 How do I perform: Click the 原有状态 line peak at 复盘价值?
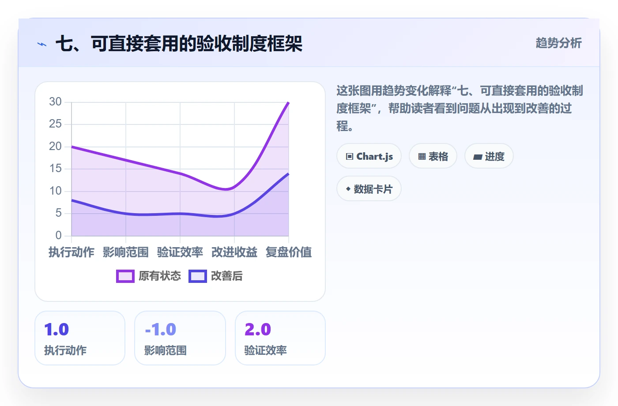(x=289, y=102)
